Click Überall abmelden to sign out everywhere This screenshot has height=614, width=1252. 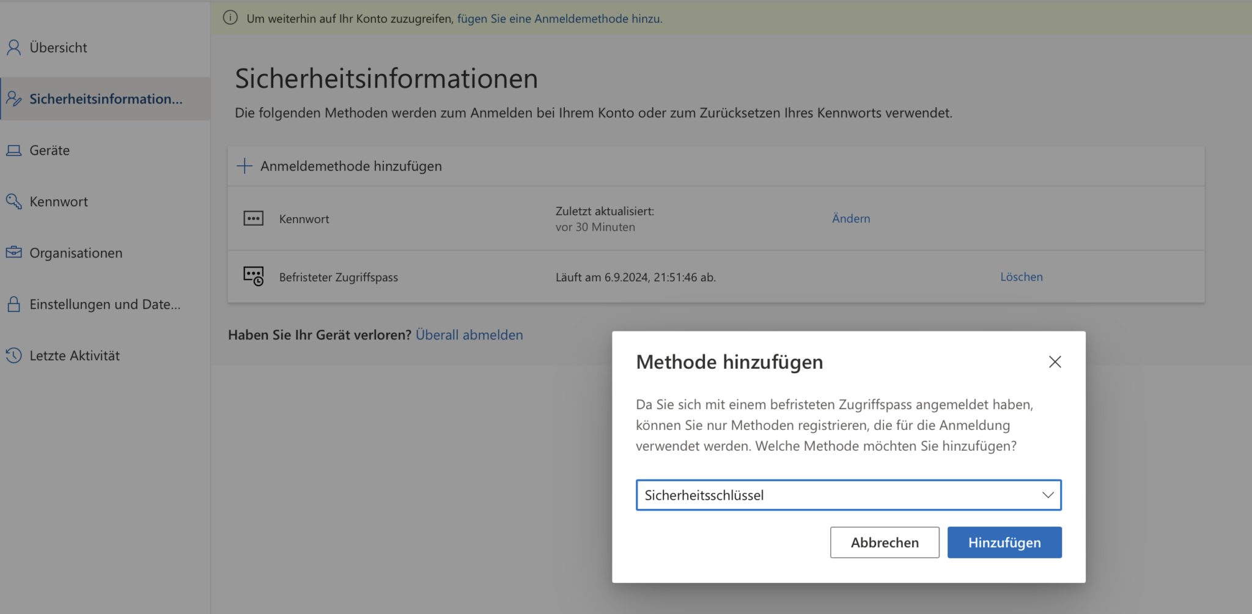469,335
